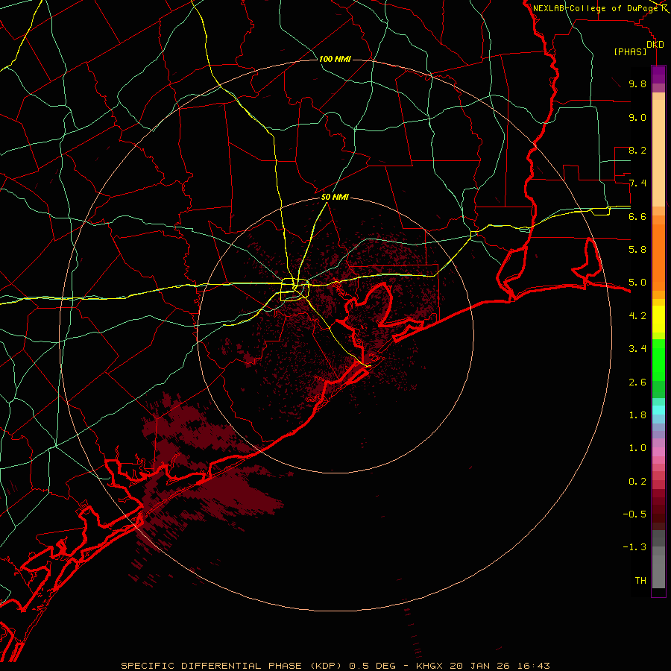The image size is (671, 671).
Task: Click the -1.3 legend value
Action: pyautogui.click(x=634, y=548)
